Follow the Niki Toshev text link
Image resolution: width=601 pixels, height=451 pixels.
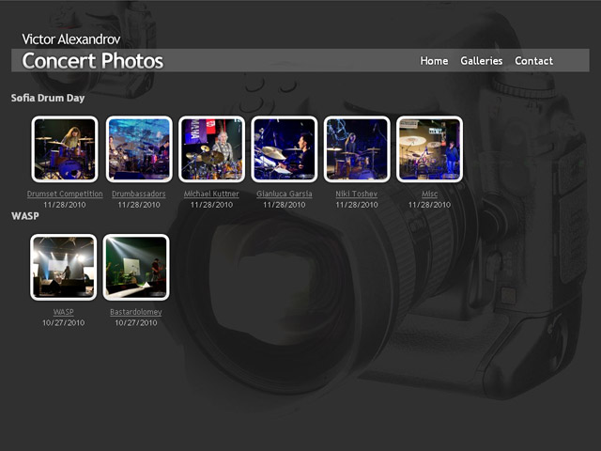point(357,194)
